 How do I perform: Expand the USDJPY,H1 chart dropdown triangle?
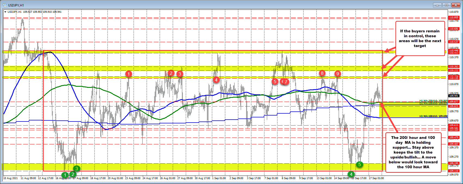click(x=5, y=12)
